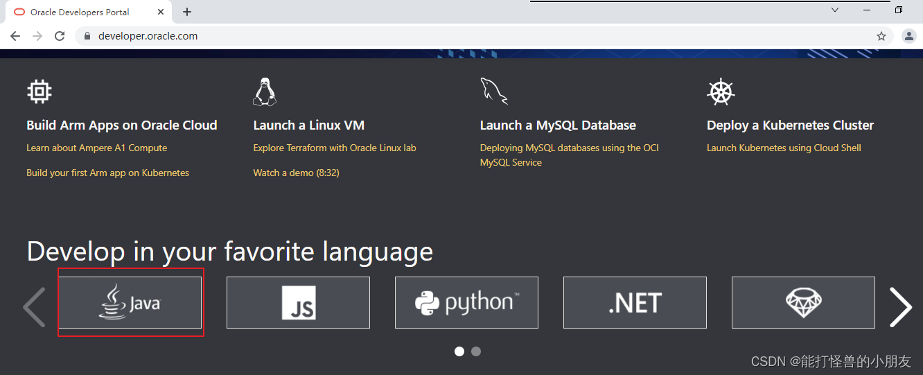The width and height of the screenshot is (923, 375).
Task: Open Build your first Arm app on Kubernetes
Action: [x=107, y=173]
